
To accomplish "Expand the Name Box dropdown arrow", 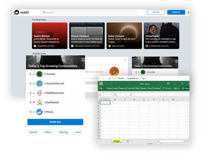I will click(x=111, y=95).
